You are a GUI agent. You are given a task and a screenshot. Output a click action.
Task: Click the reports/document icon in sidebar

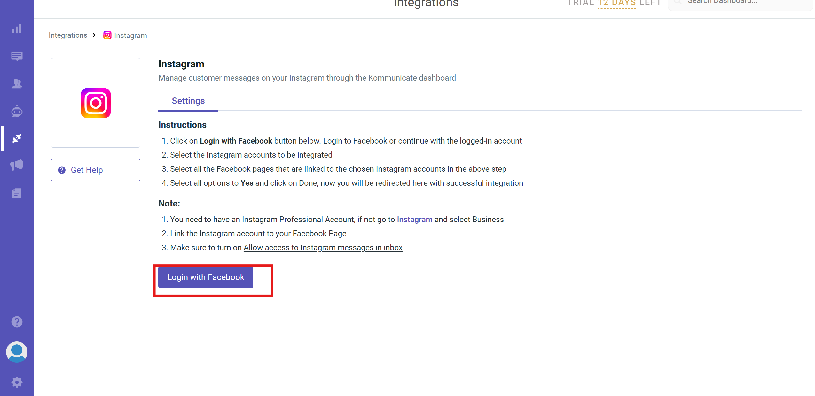(x=17, y=193)
